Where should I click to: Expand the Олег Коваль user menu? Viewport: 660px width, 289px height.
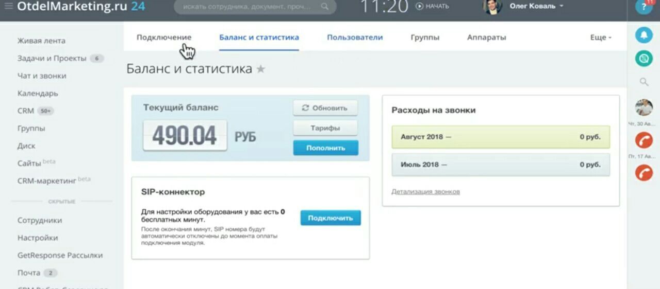[x=536, y=6]
